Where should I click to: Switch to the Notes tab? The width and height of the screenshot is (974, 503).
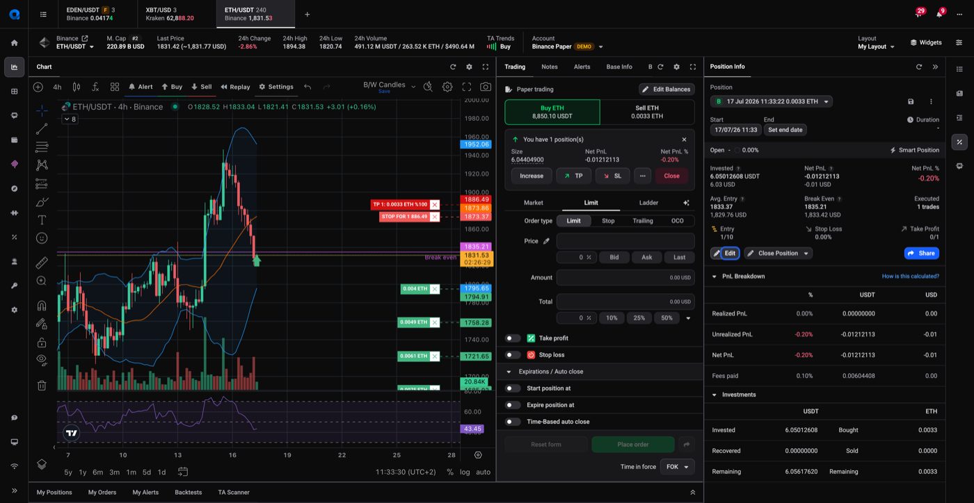[x=550, y=67]
